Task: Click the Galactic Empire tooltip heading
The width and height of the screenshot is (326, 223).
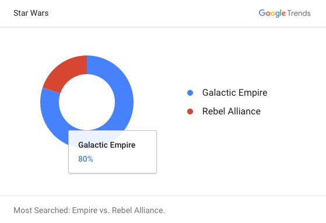Action: [107, 145]
